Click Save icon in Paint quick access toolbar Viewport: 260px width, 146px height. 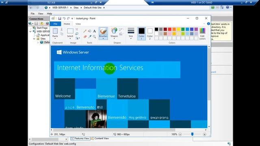[x=60, y=18]
